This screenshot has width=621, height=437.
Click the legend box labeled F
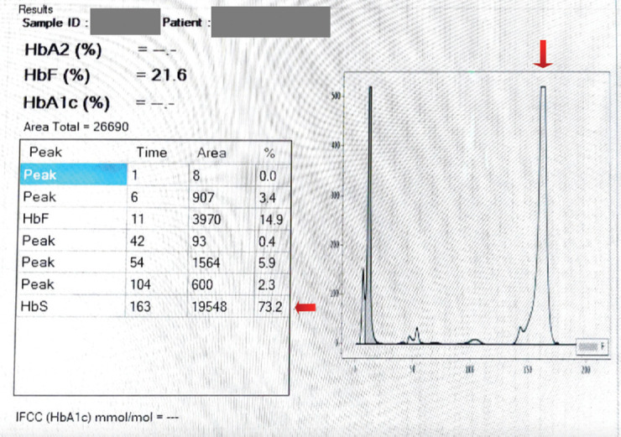click(592, 346)
